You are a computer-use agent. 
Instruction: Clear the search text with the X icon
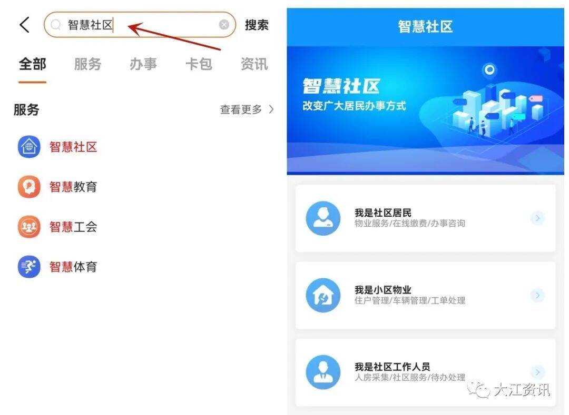224,25
